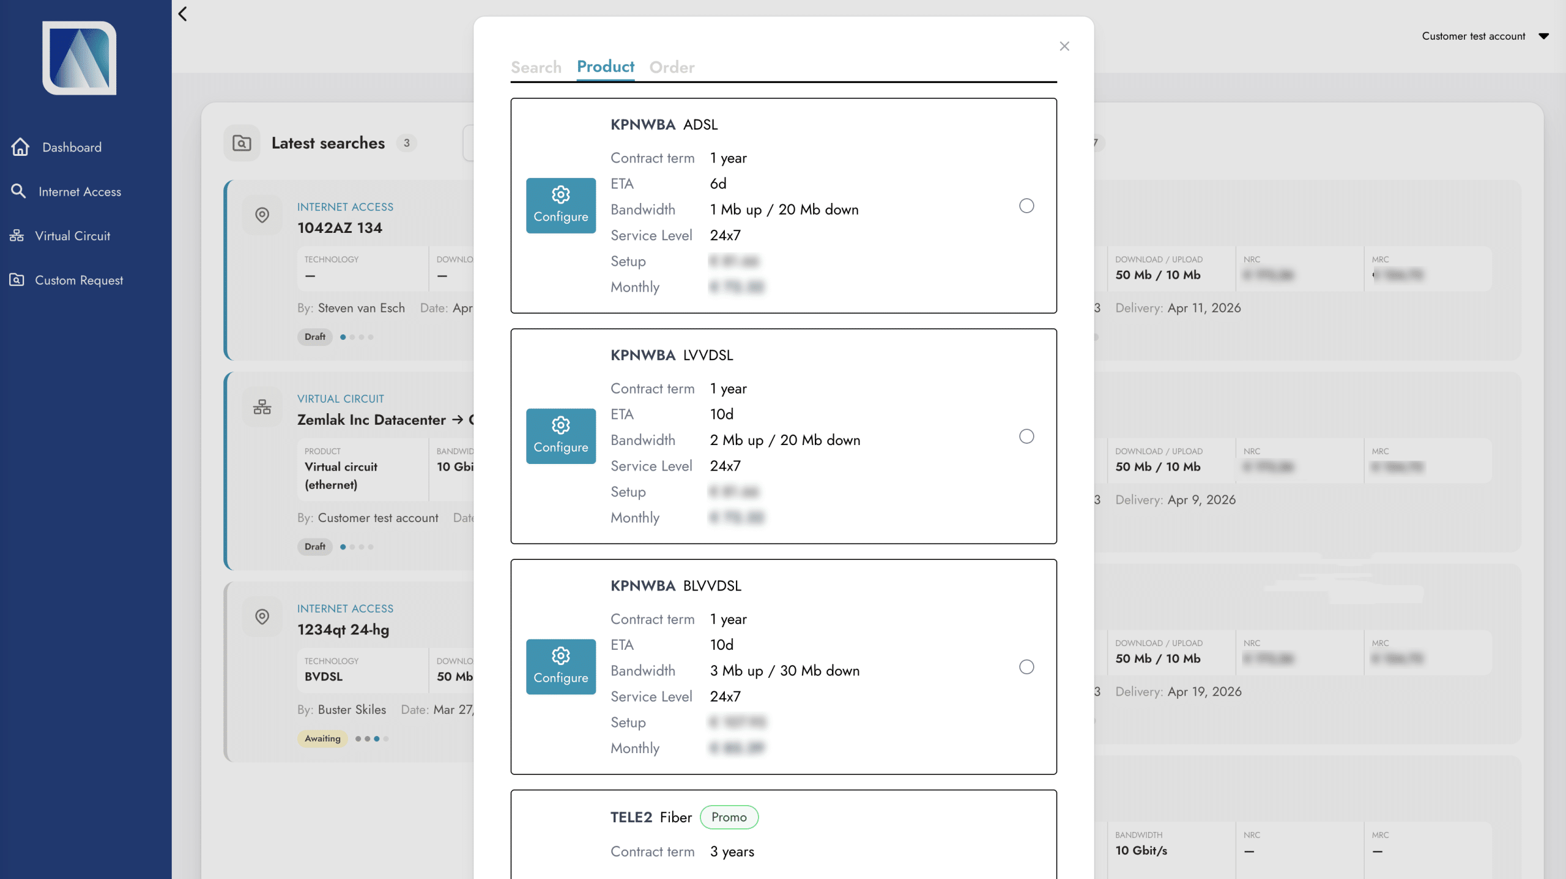Configure the KPNWBA BLVVDSL product
Screen dimensions: 1566x879
[560, 666]
